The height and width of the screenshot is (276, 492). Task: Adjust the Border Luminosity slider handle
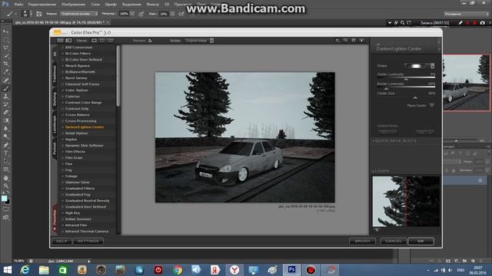tap(386, 89)
